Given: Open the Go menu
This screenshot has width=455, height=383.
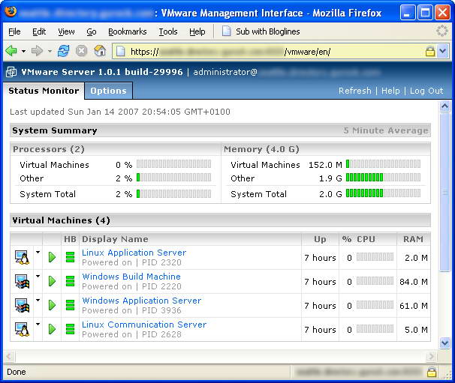Looking at the screenshot, I should coord(92,31).
